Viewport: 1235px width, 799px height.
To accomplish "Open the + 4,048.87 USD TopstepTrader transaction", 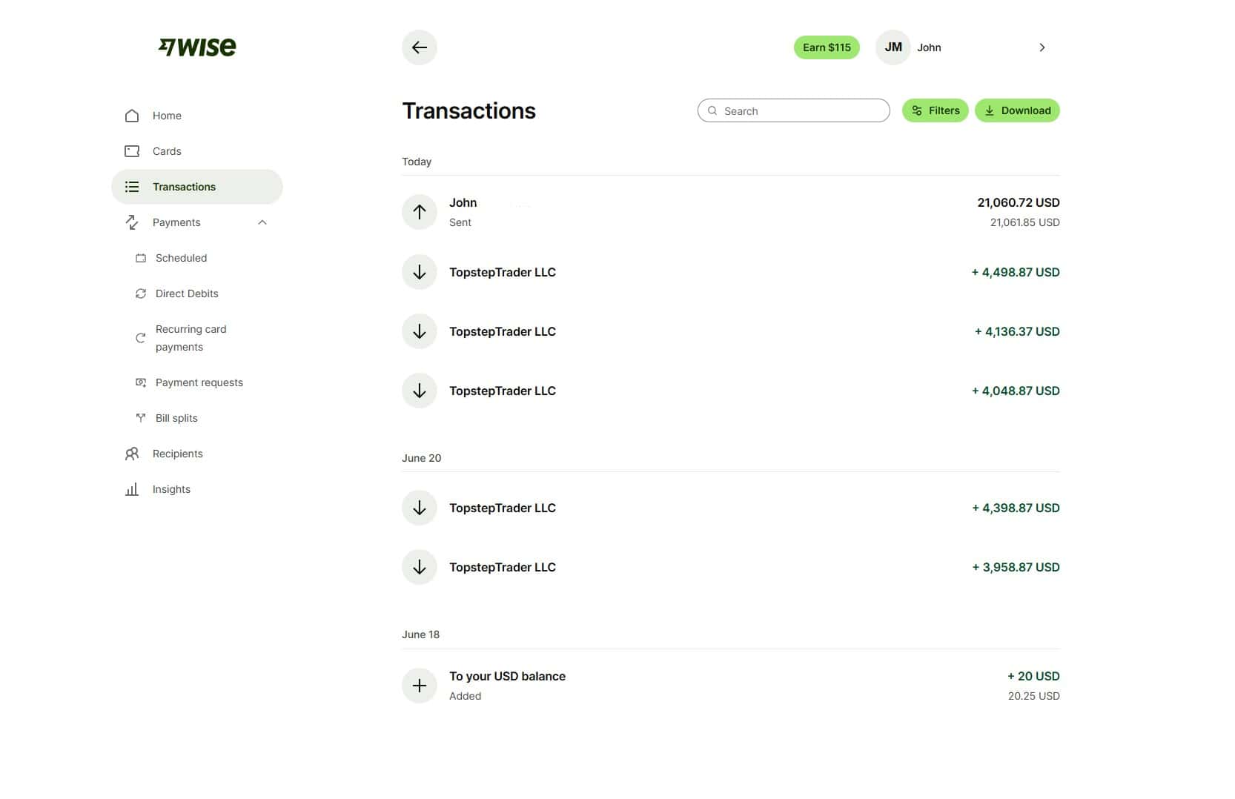I will click(x=731, y=391).
